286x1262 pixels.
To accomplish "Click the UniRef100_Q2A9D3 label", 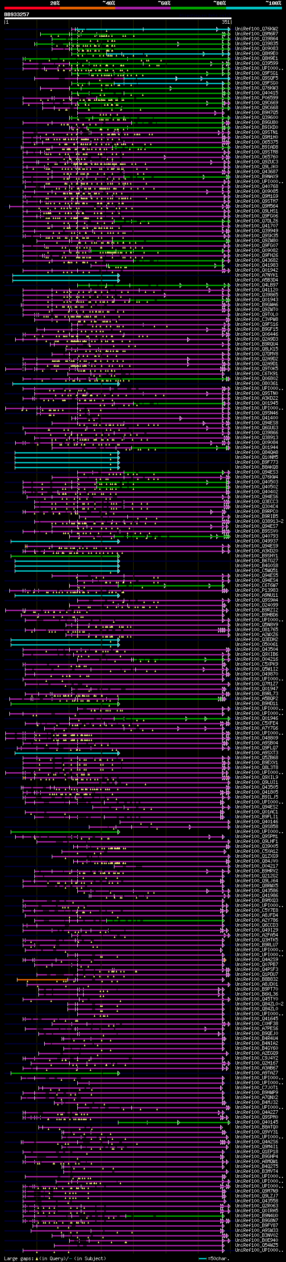I will [x=257, y=339].
